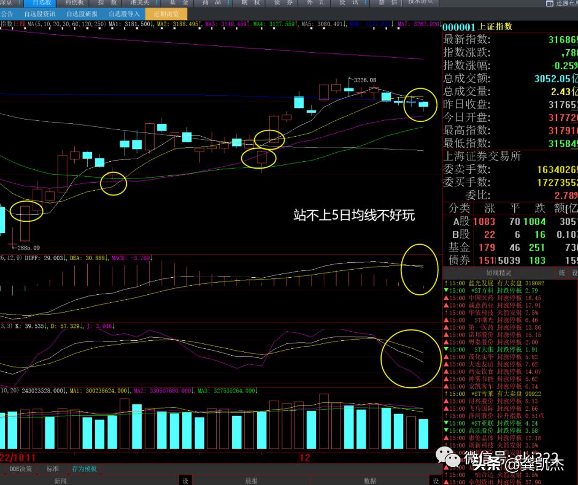The height and width of the screenshot is (485, 578).
Task: Click the red up-triangle beside 中国医药 alert
Action: [x=446, y=298]
